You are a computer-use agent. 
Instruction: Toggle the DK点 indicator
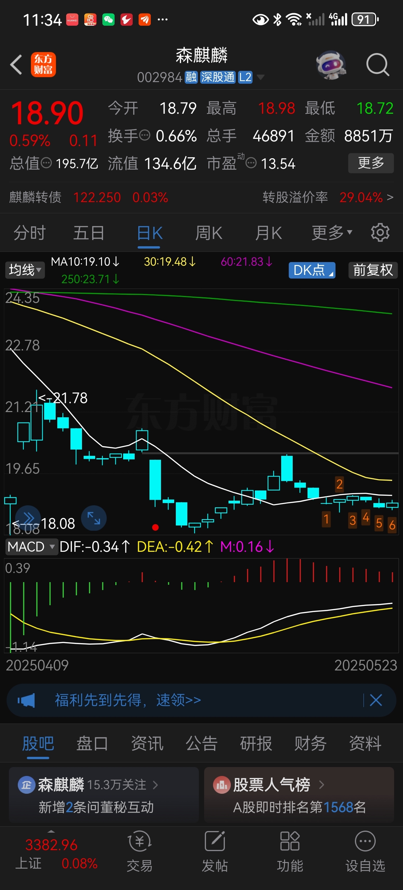pyautogui.click(x=312, y=270)
